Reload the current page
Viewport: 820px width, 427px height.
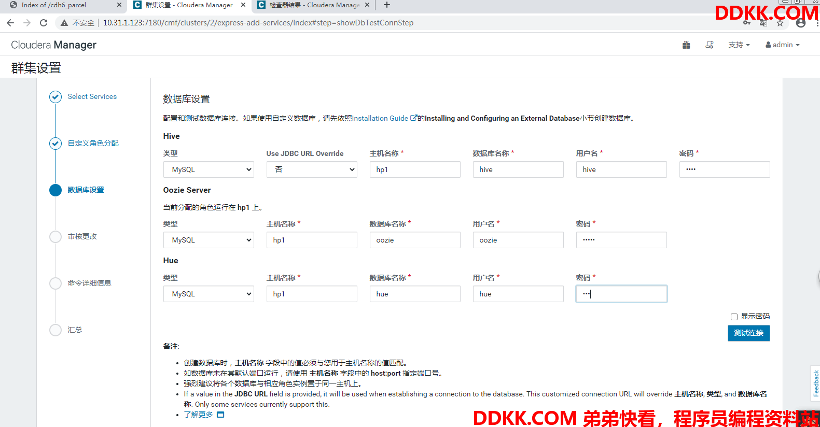[44, 23]
